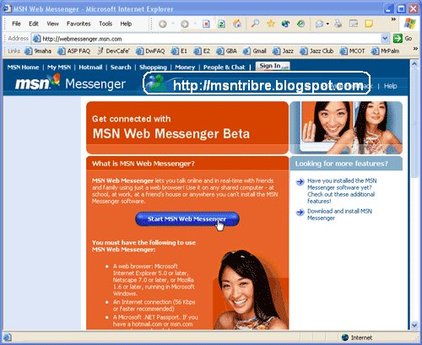Open the Shopping navigation link
The image size is (422, 345).
pyautogui.click(x=153, y=67)
